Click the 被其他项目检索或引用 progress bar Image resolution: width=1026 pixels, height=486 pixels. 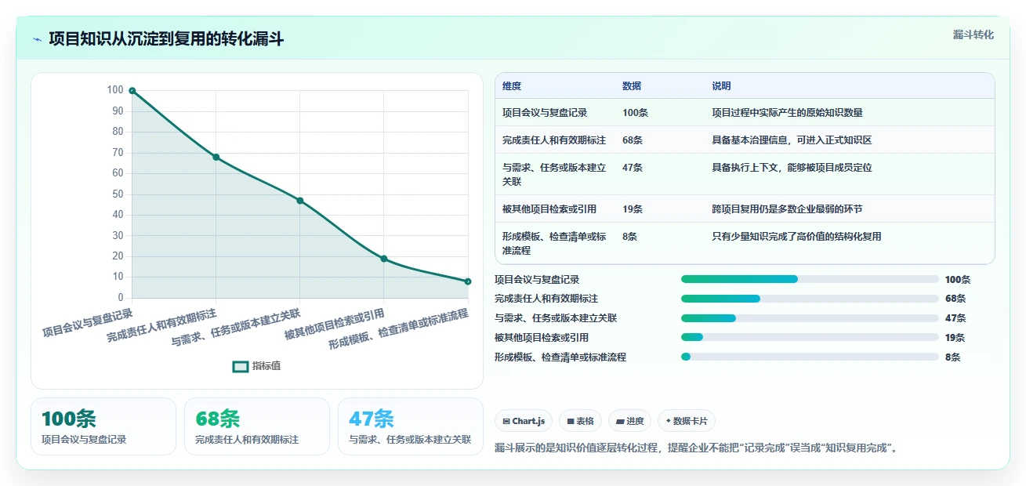point(810,337)
